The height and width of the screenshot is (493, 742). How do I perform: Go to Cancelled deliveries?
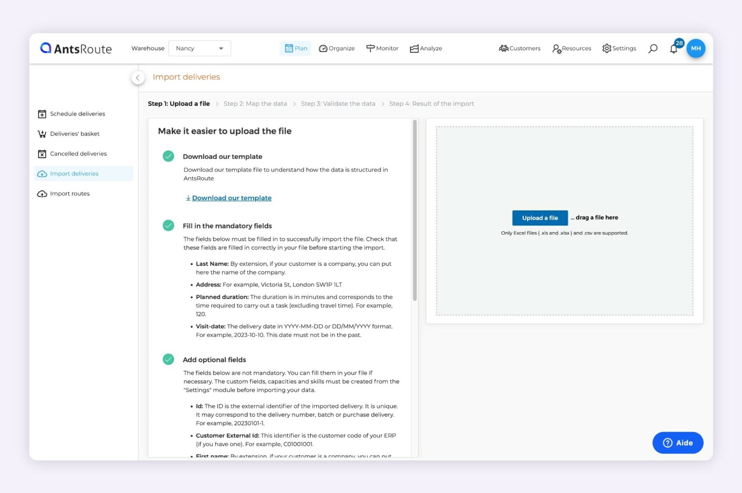point(78,154)
